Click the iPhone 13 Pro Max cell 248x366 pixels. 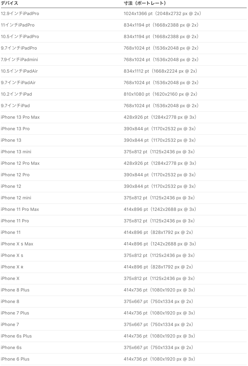(x=20, y=117)
